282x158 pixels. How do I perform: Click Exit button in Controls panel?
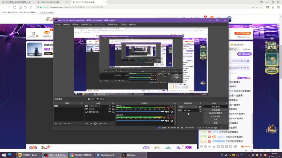click(x=216, y=123)
